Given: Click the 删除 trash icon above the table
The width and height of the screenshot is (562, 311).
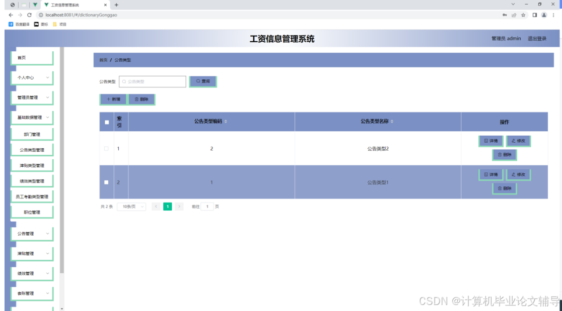Looking at the screenshot, I should coord(143,99).
